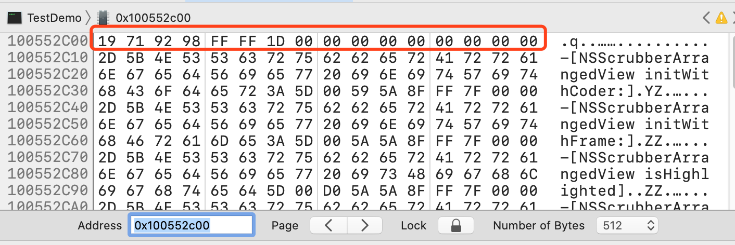
Task: Click the memory chip icon in breadcrumb
Action: point(103,18)
